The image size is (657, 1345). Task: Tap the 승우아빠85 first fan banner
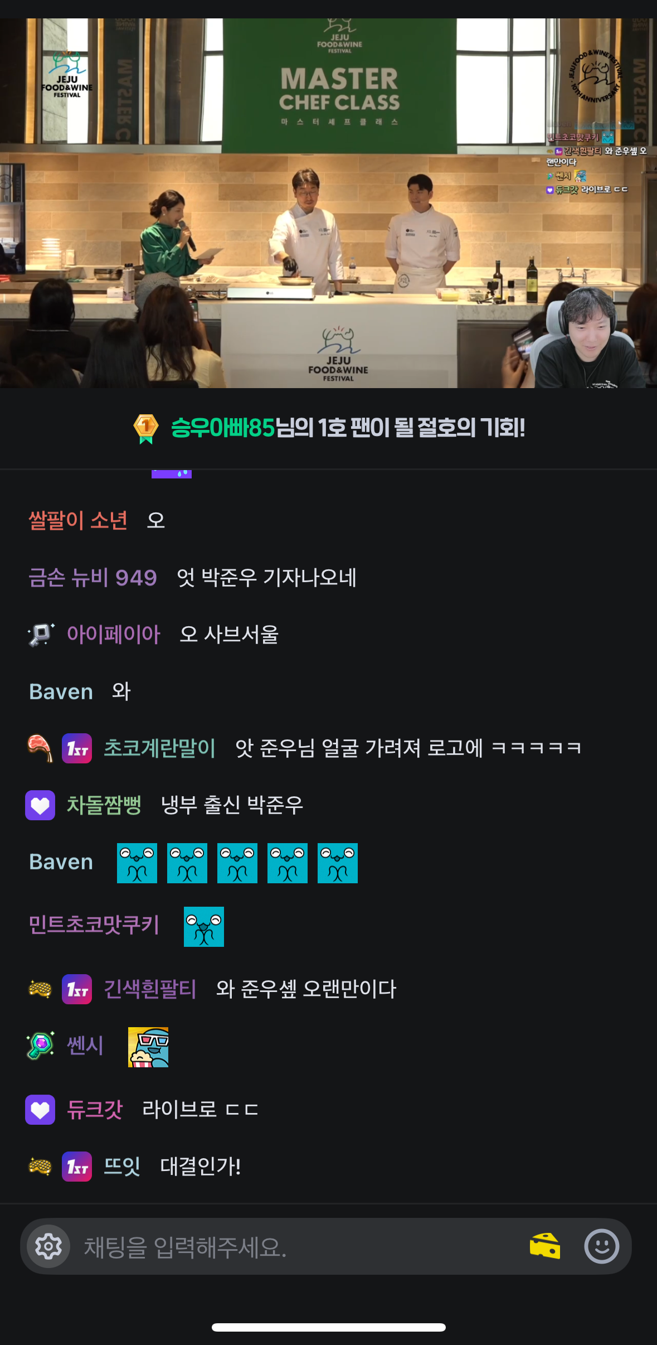coord(329,428)
